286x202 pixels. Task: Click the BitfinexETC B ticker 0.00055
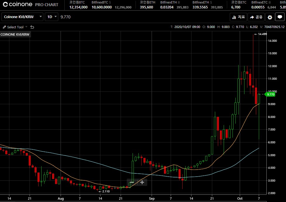(258, 7)
